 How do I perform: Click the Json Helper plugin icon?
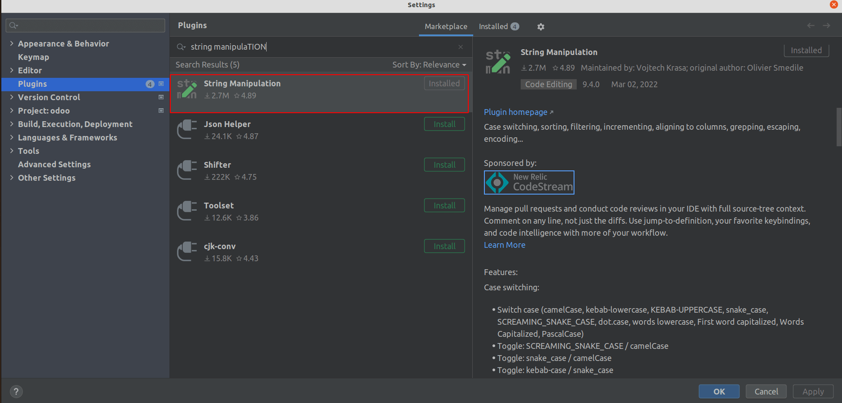click(187, 130)
